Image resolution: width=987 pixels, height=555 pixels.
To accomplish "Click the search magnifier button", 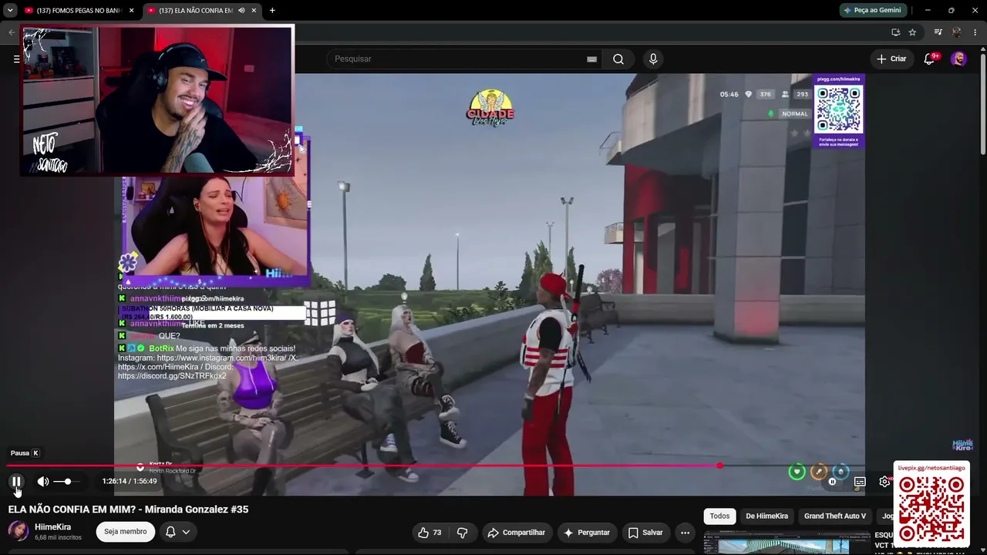I will point(618,59).
